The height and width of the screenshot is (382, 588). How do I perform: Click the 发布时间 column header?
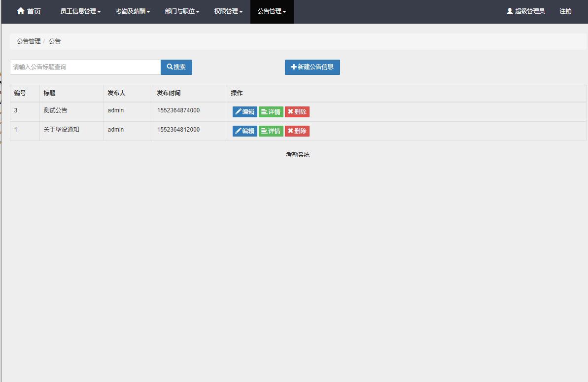pyautogui.click(x=169, y=93)
